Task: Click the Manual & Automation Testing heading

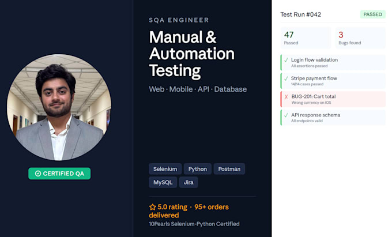Action: point(192,54)
